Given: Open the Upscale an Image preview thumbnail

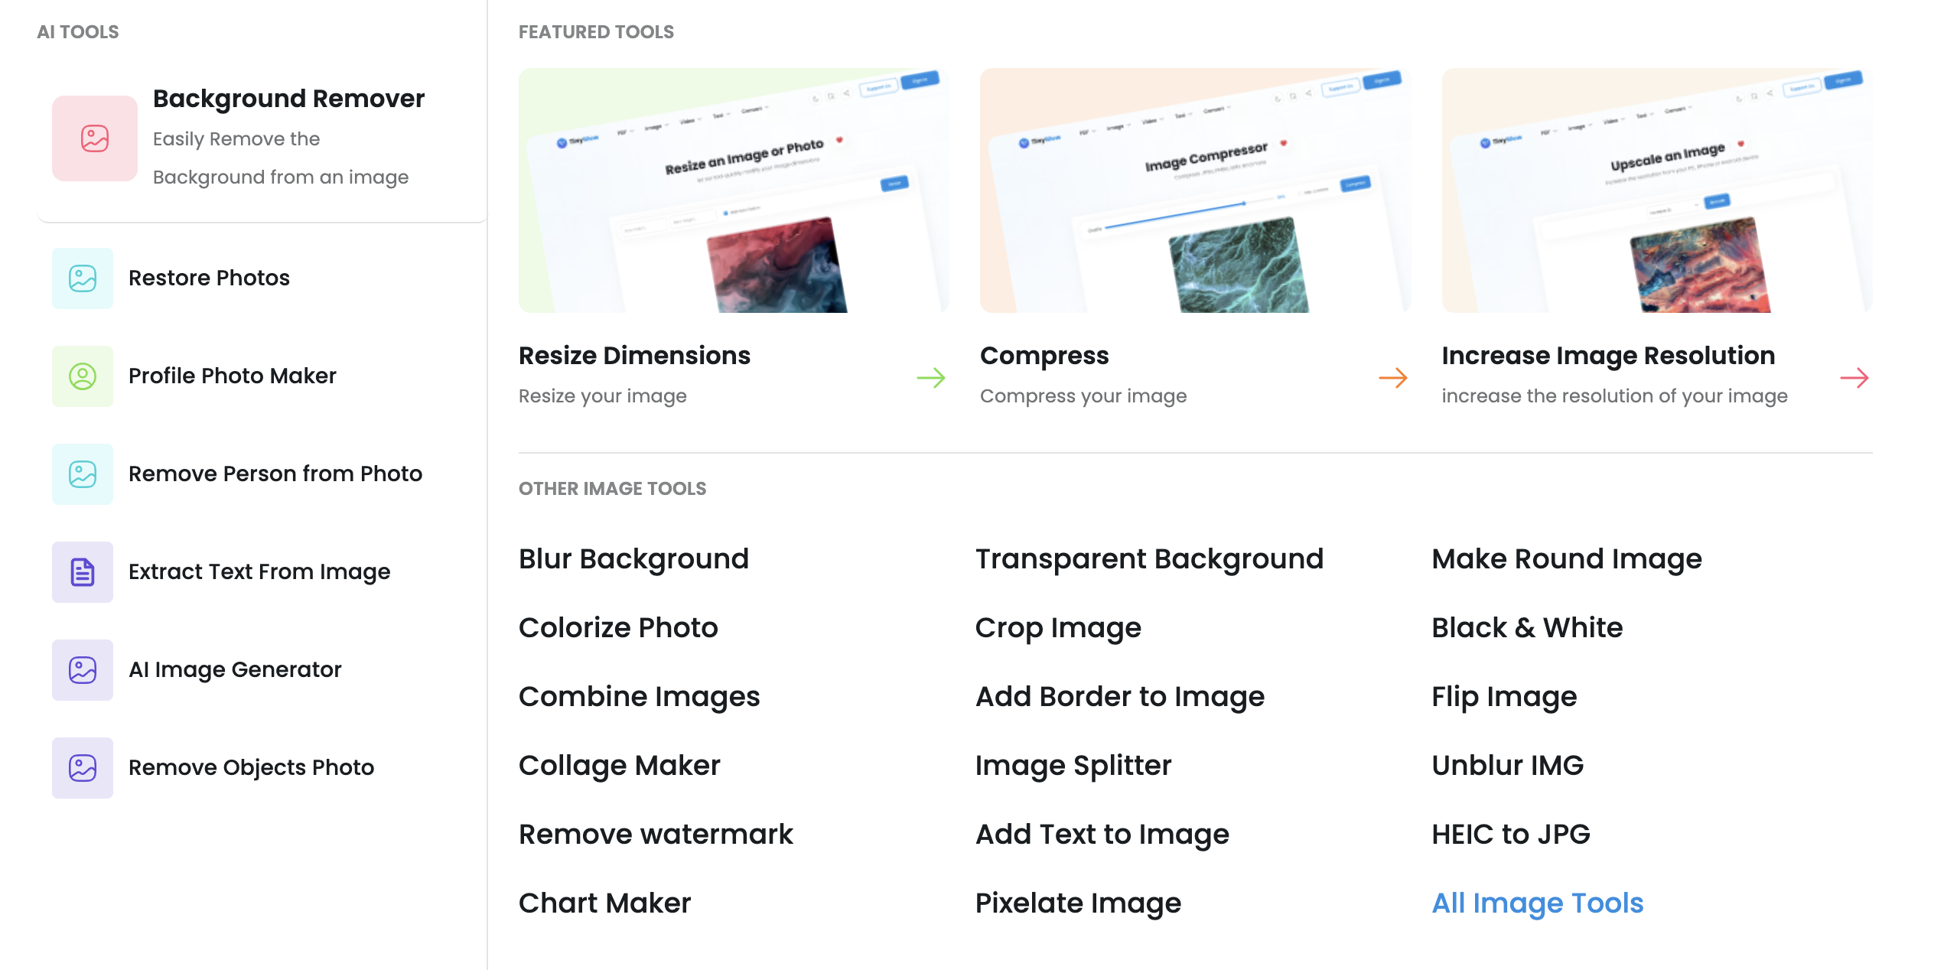Looking at the screenshot, I should (1656, 190).
